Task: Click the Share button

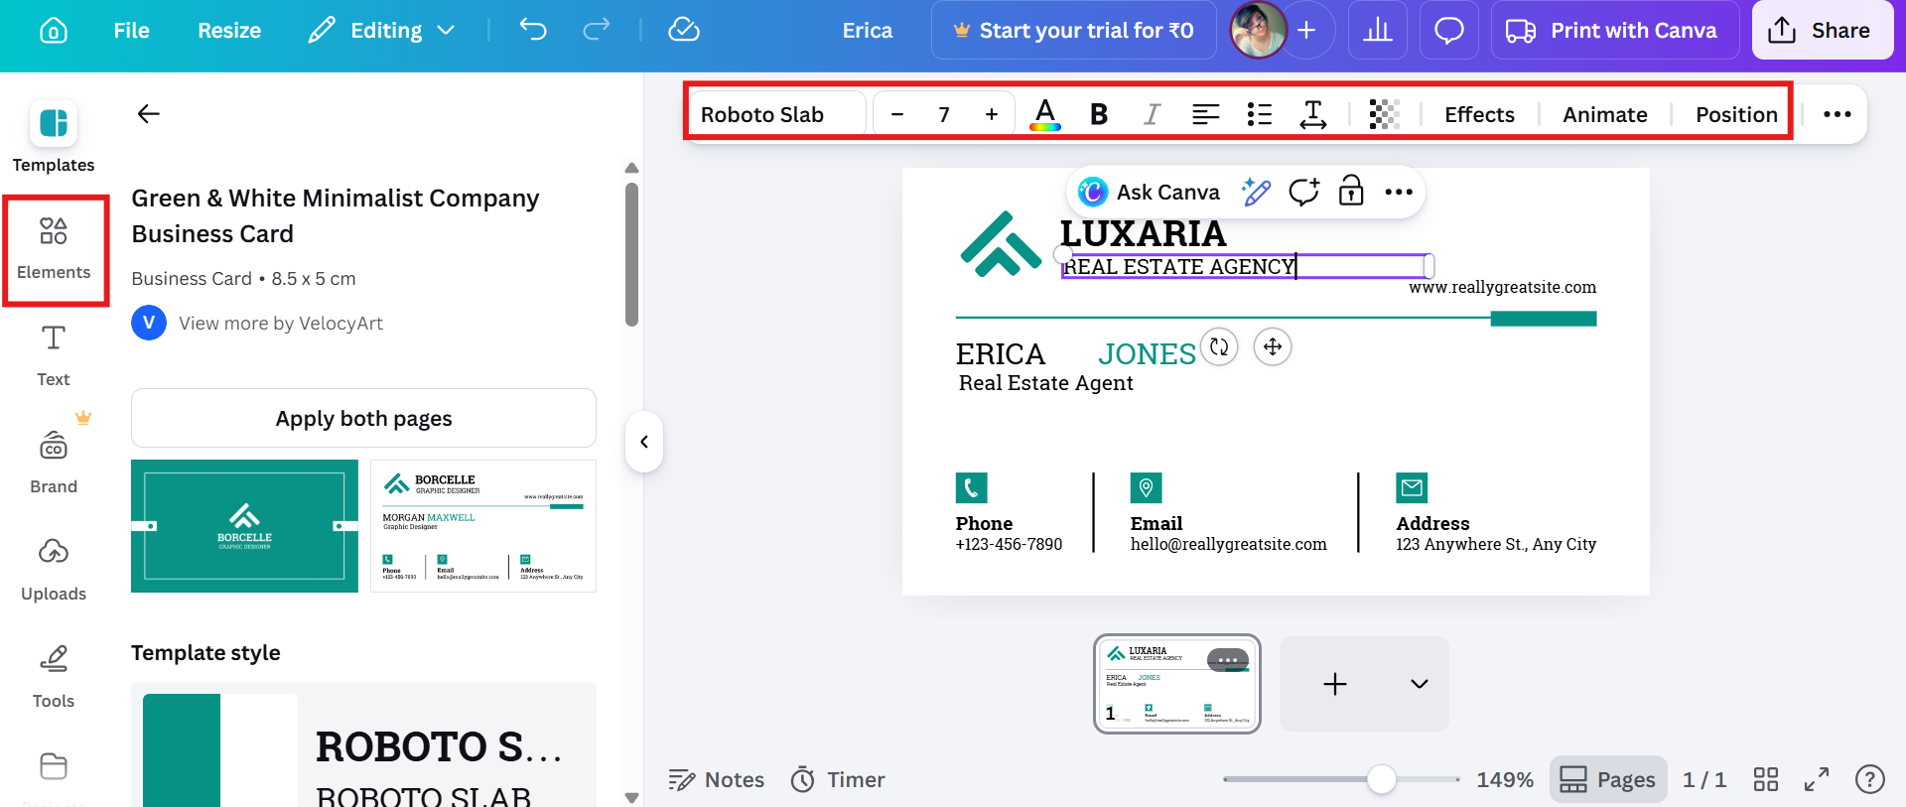Action: 1822,31
